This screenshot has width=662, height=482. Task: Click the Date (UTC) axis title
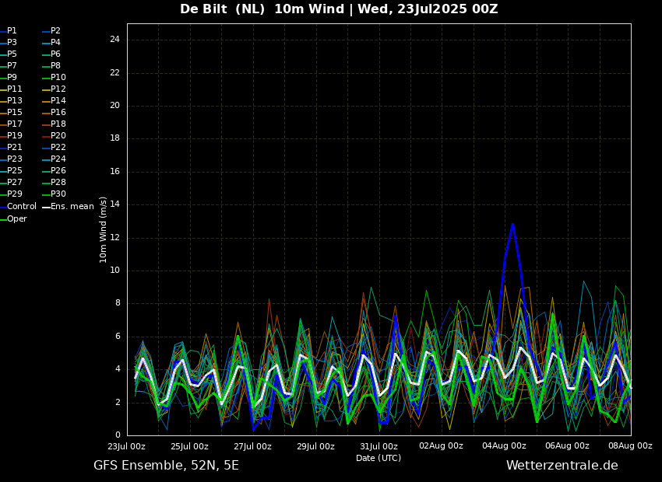[379, 459]
